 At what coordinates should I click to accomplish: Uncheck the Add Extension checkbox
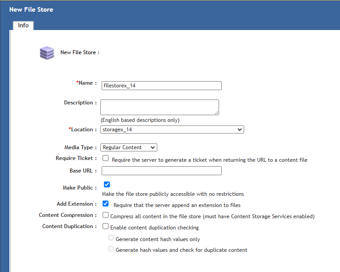click(106, 203)
